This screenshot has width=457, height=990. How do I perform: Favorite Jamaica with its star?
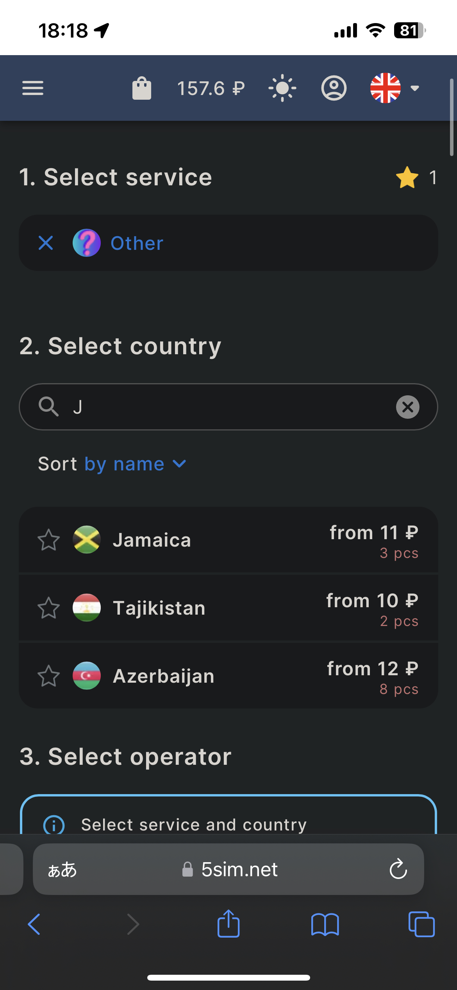click(49, 540)
